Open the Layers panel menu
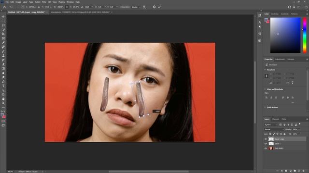The image size is (309, 173). [x=307, y=119]
